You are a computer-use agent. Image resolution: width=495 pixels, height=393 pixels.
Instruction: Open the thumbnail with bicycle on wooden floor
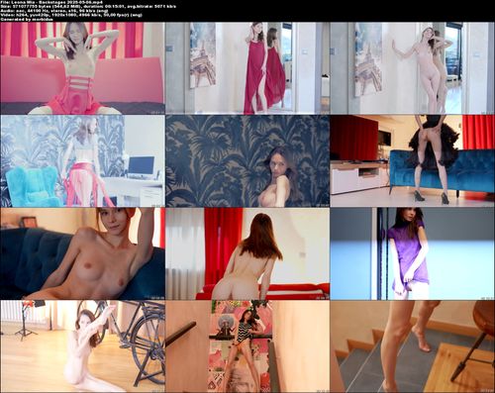(x=82, y=346)
